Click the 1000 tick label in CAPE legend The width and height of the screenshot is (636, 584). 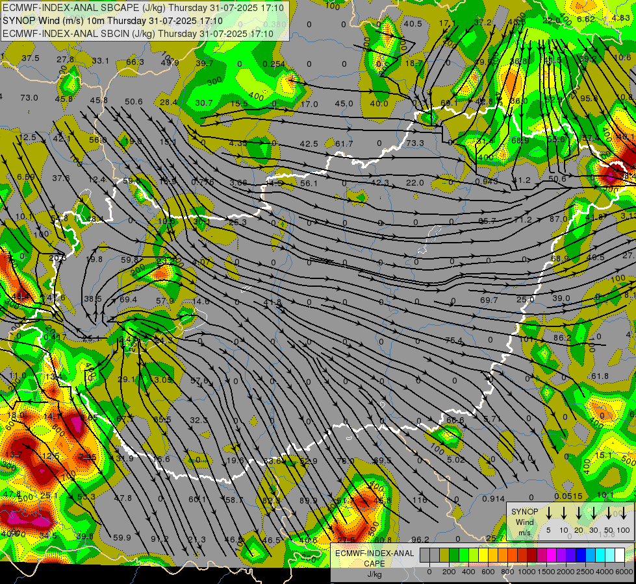coord(527,572)
